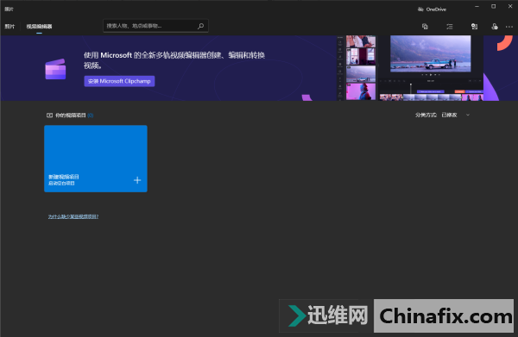Expand the sort-by dropdown chevron
Screen dimensions: 518x337
pos(468,115)
